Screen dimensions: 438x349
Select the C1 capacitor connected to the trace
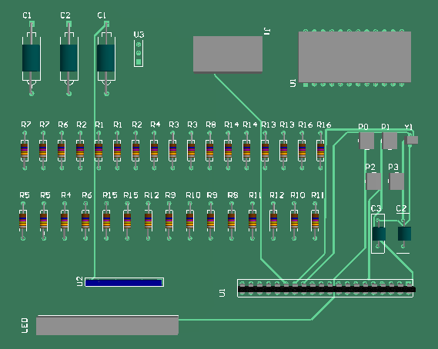pyautogui.click(x=106, y=58)
